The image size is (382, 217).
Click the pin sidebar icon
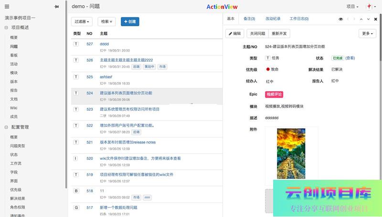[x=57, y=7]
